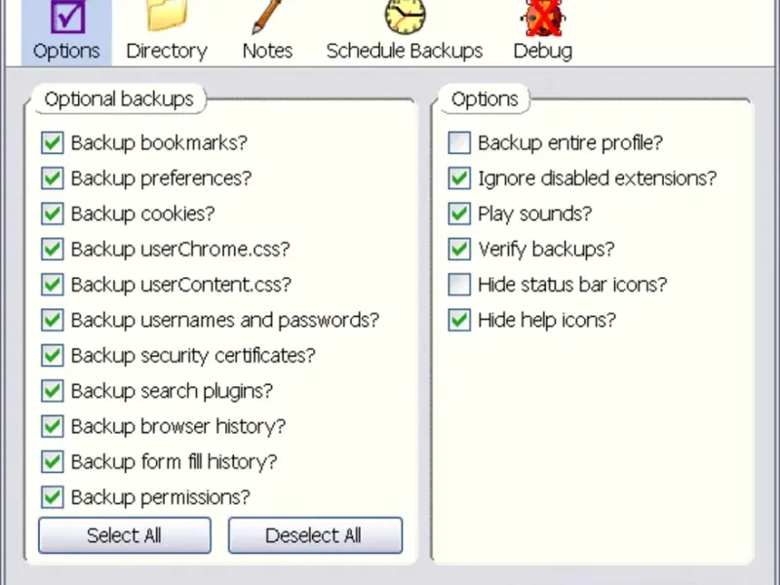
Task: Switch to the Directory tab label
Action: (x=167, y=51)
